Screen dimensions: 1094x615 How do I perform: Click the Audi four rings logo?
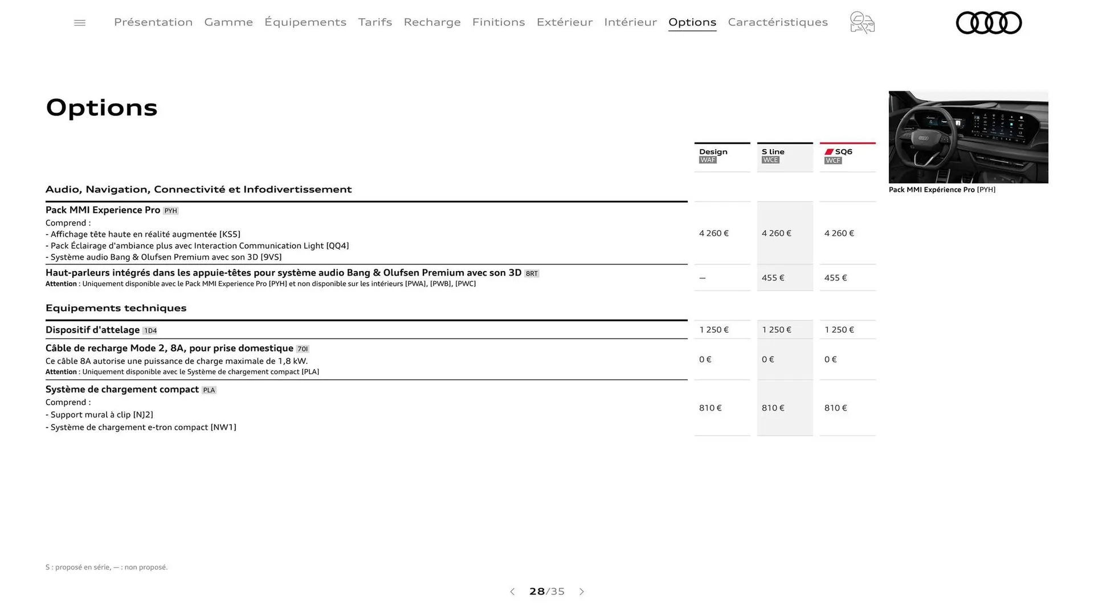coord(989,23)
